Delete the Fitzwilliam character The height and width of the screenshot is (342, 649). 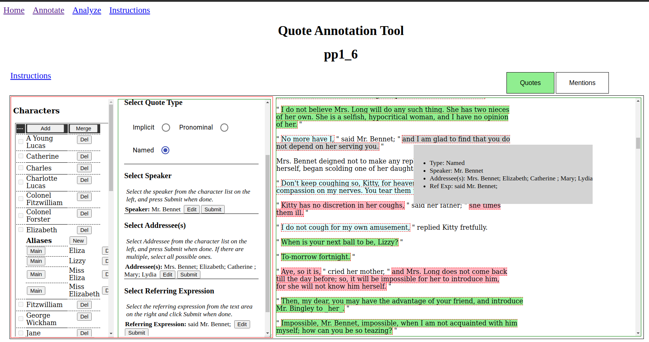[x=84, y=305]
